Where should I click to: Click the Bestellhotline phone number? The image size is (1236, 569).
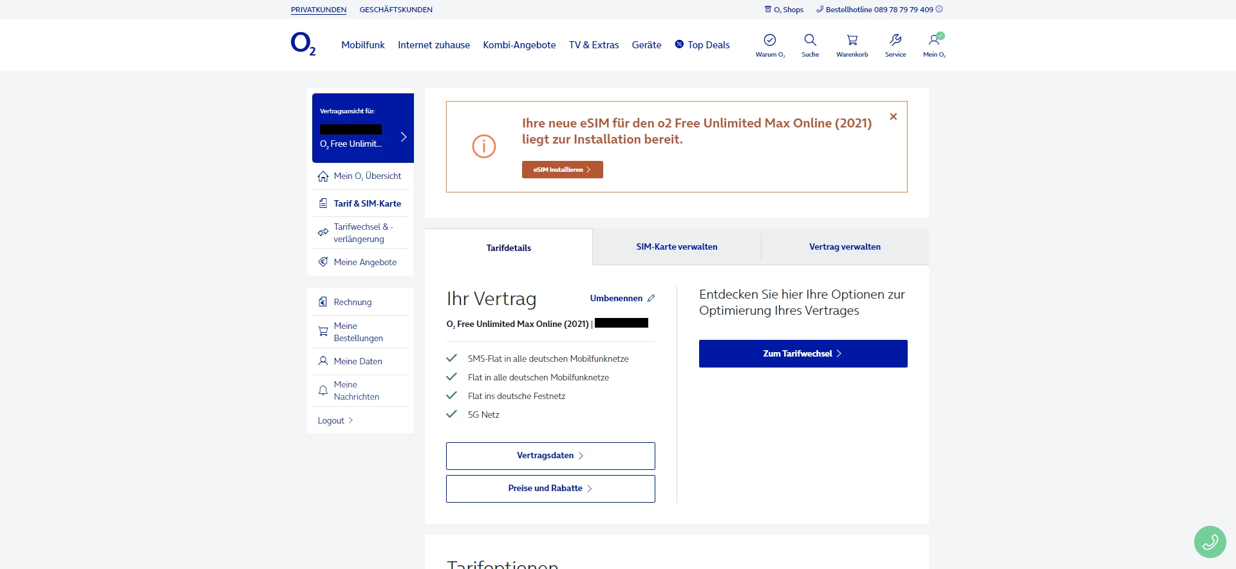[x=903, y=10]
